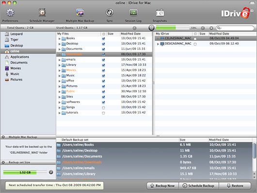
Task: Click the Schedule Backup button
Action: point(199,186)
